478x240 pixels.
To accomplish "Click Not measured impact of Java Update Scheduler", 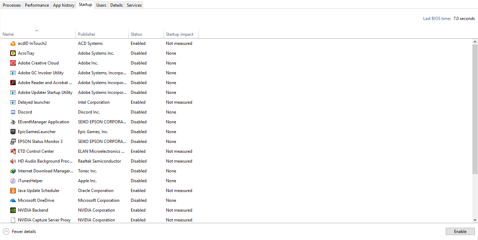I will pyautogui.click(x=179, y=191).
